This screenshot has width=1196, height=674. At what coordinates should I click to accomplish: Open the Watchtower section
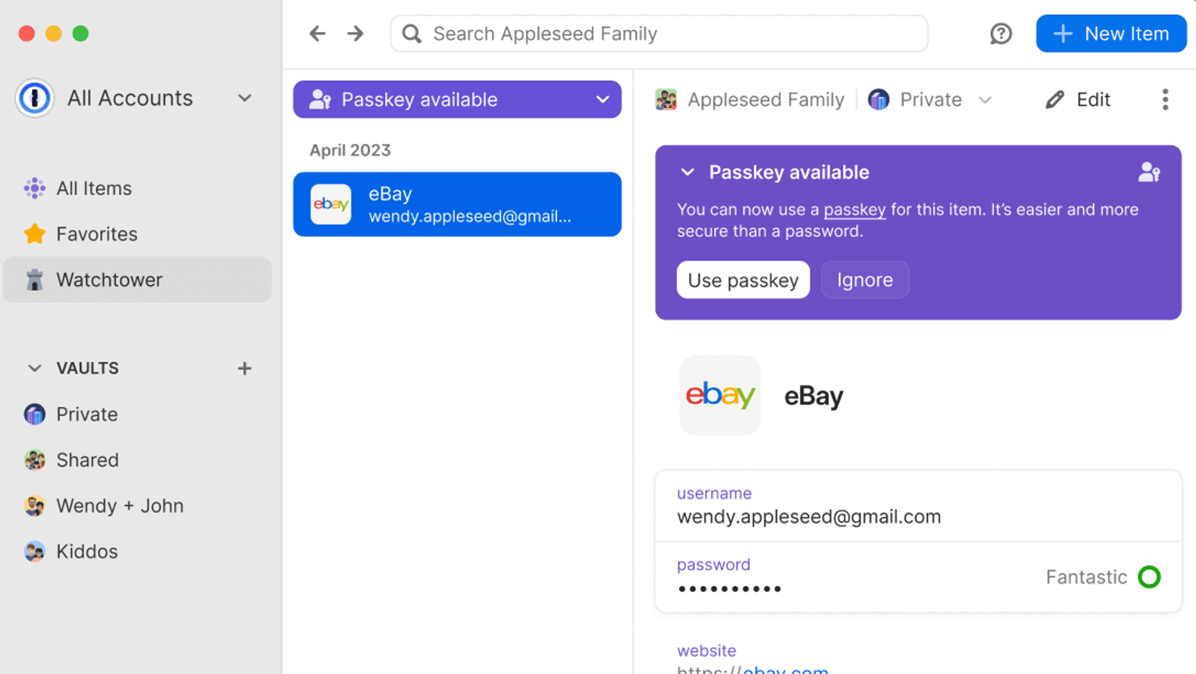click(138, 280)
